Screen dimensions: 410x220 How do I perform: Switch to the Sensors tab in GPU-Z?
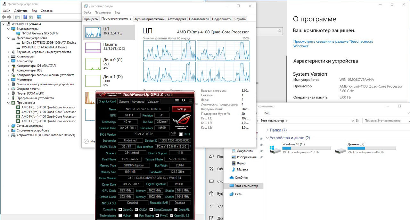[124, 102]
